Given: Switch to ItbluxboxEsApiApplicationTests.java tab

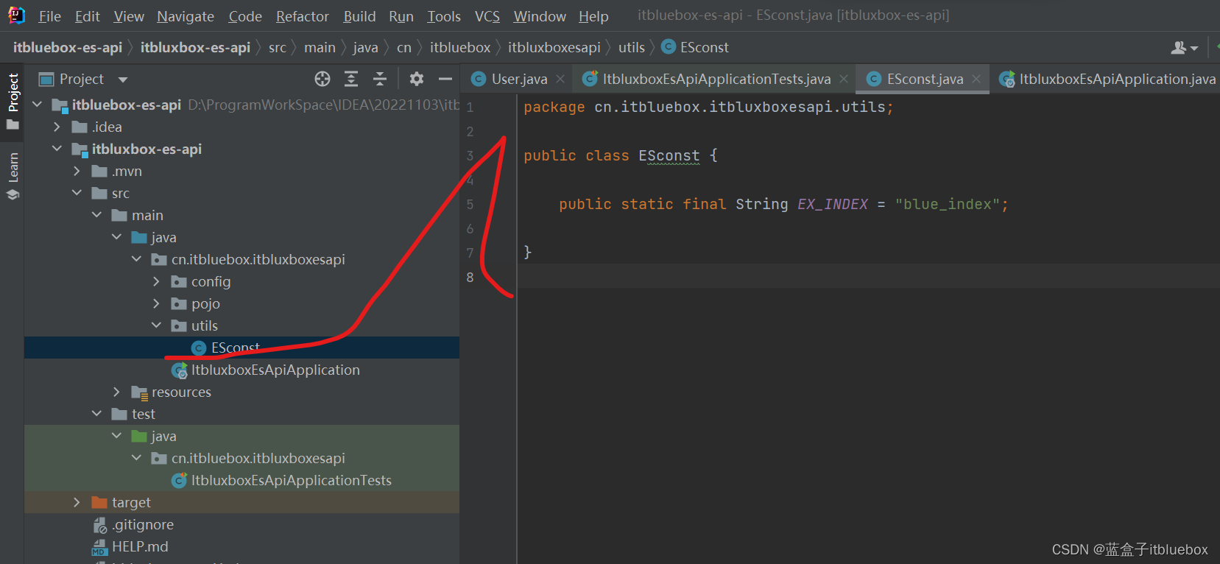Looking at the screenshot, I should pos(716,79).
